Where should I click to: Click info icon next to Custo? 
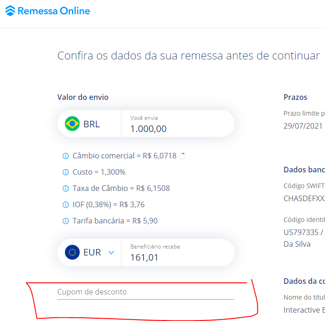pyautogui.click(x=65, y=172)
